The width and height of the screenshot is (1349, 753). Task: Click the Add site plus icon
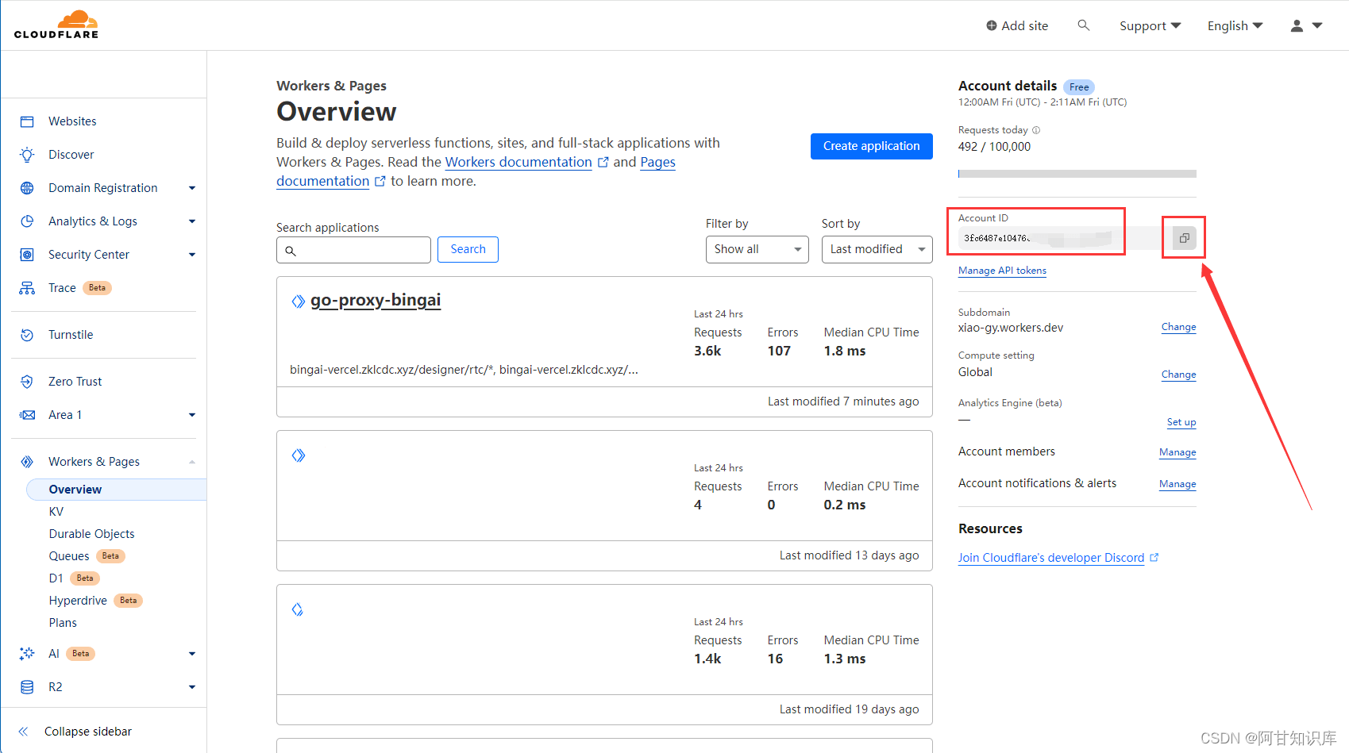(992, 25)
